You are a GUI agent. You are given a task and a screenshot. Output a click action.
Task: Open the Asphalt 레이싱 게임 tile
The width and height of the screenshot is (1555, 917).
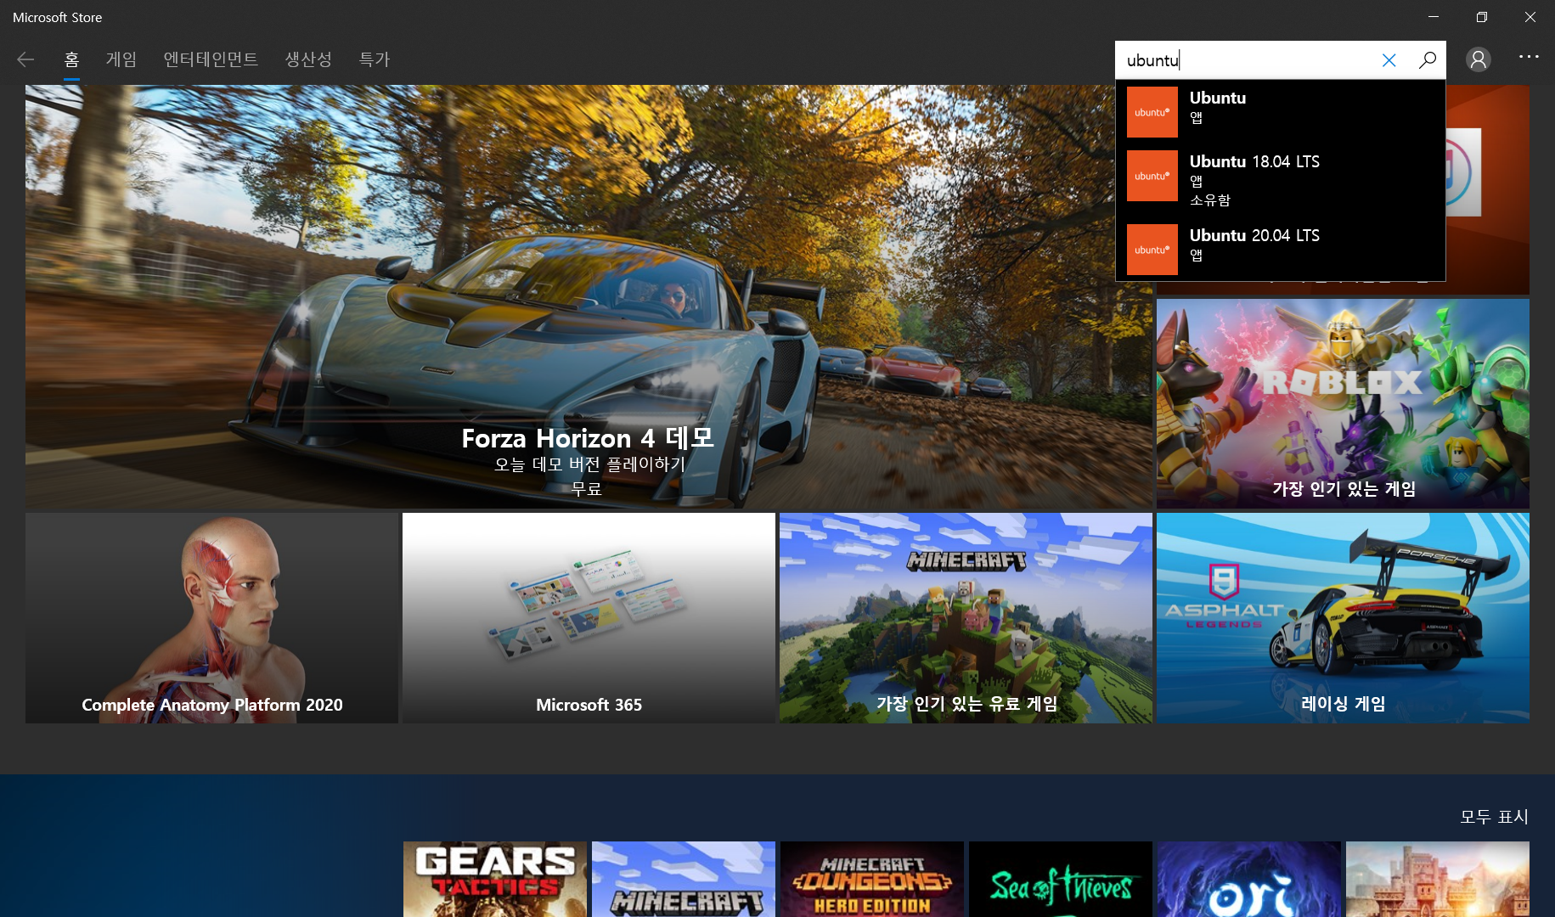1343,618
